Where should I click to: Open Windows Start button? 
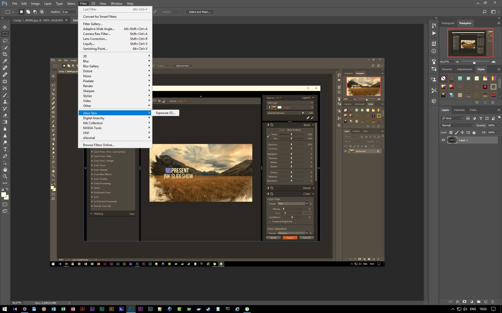pyautogui.click(x=5, y=309)
